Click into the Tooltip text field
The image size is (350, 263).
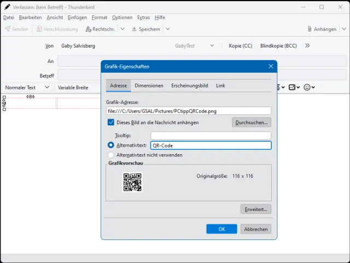pos(211,136)
